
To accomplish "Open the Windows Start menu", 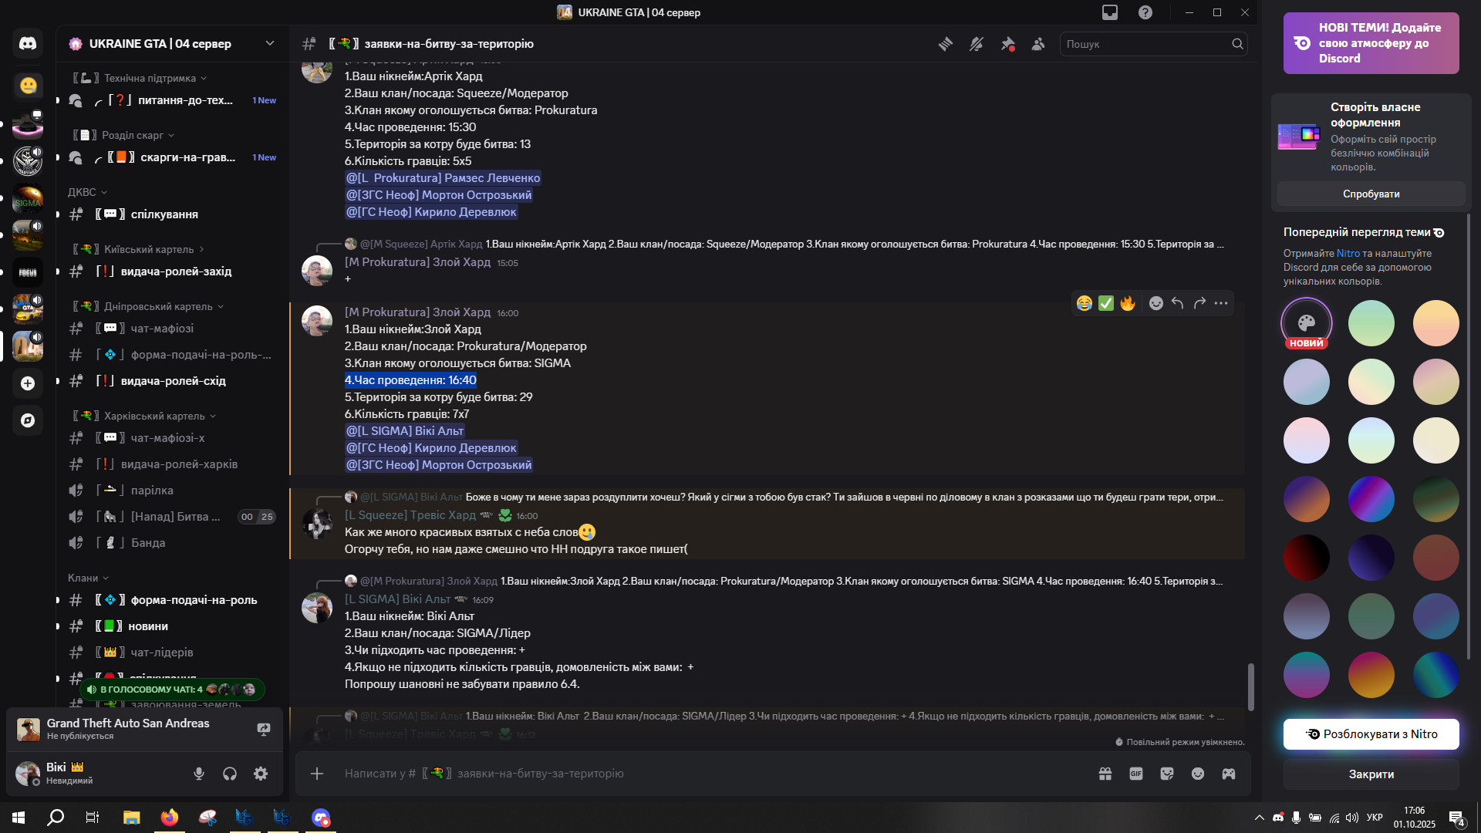I will pos(19,818).
